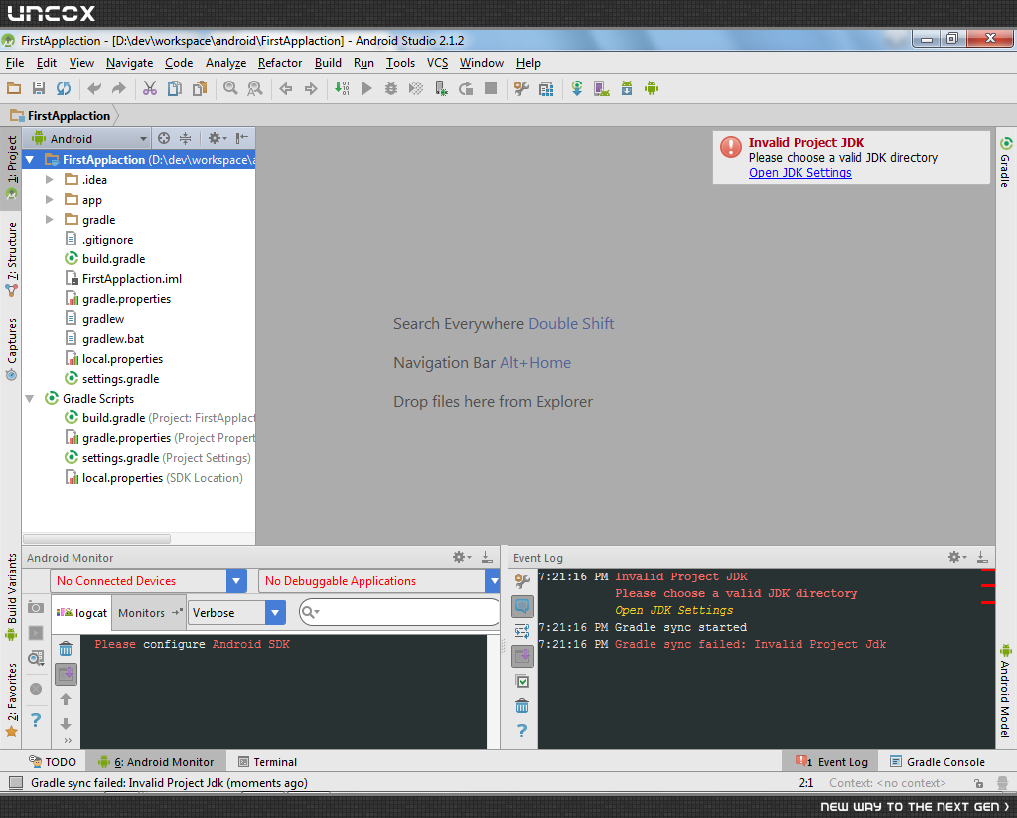1017x818 pixels.
Task: Open the SDK Manager icon
Action: click(x=627, y=88)
